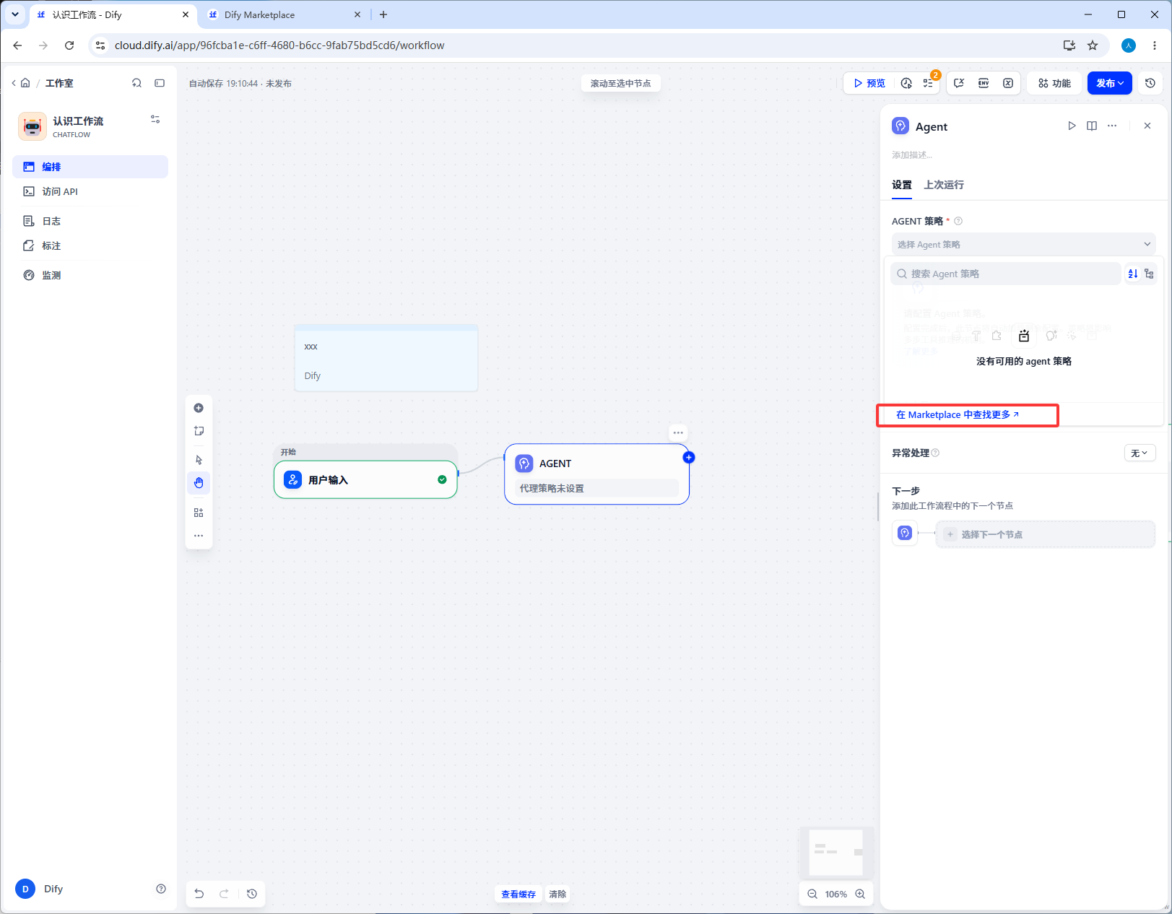Click the organize nodes grid icon
Image resolution: width=1172 pixels, height=914 pixels.
[x=199, y=513]
